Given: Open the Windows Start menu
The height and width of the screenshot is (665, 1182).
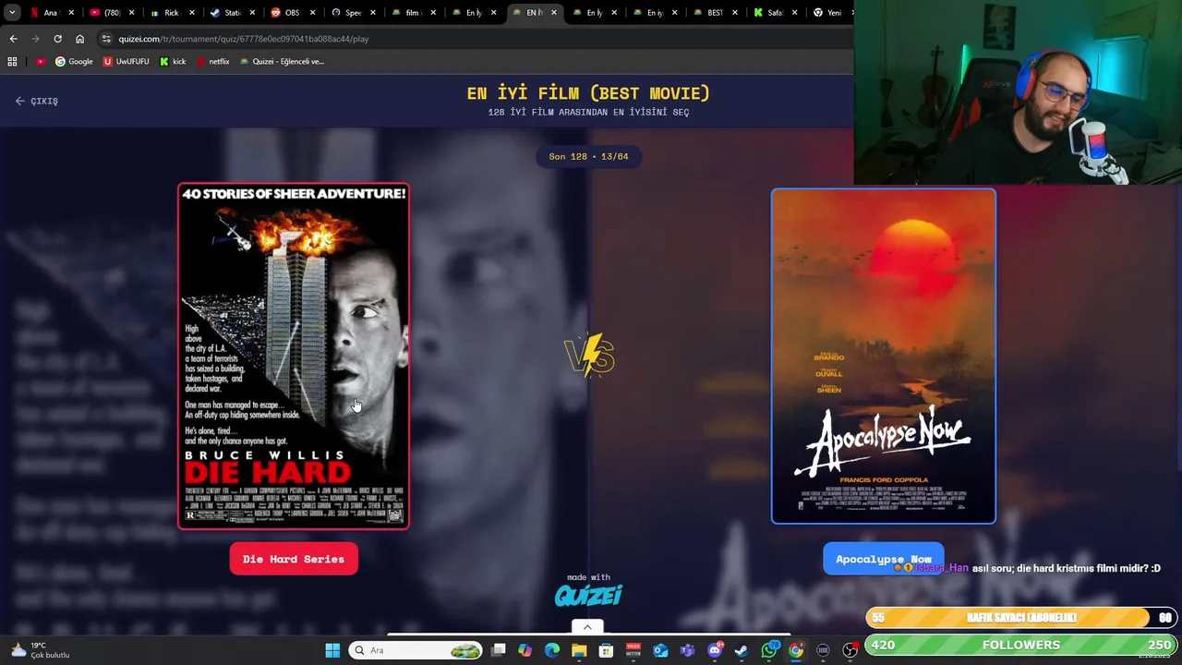Looking at the screenshot, I should tap(332, 650).
